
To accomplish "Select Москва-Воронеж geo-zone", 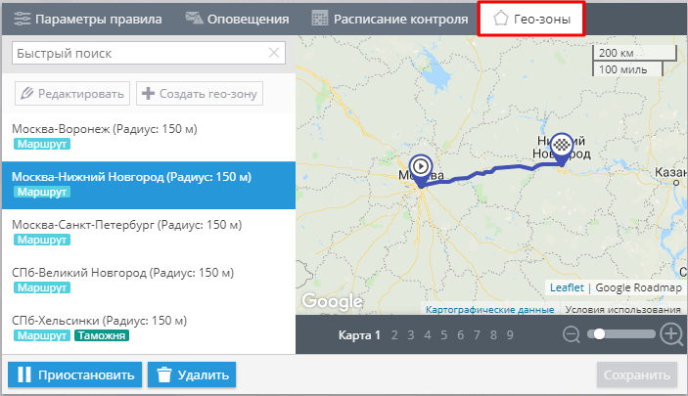I will [149, 137].
